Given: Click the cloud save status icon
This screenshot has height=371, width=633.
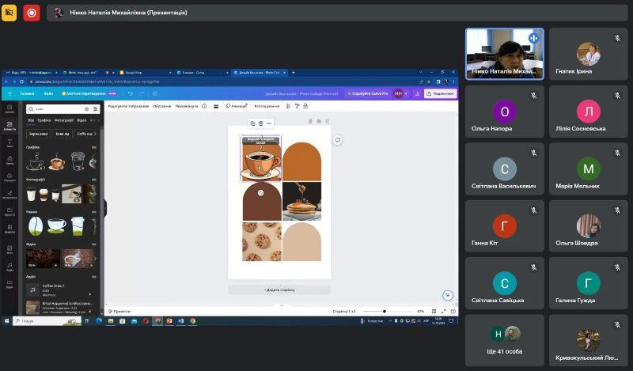Looking at the screenshot, I should (x=155, y=93).
